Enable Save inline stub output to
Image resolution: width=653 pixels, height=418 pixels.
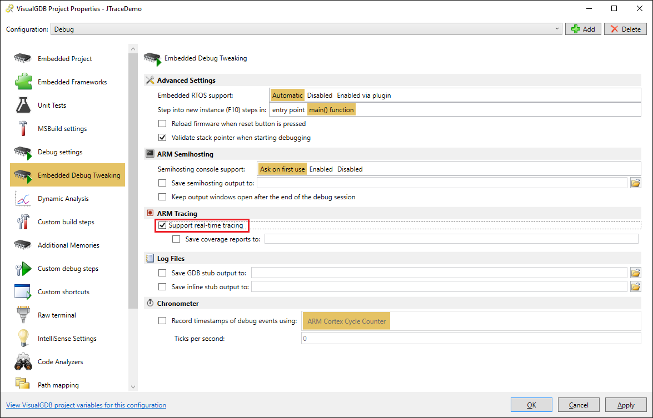click(x=162, y=286)
